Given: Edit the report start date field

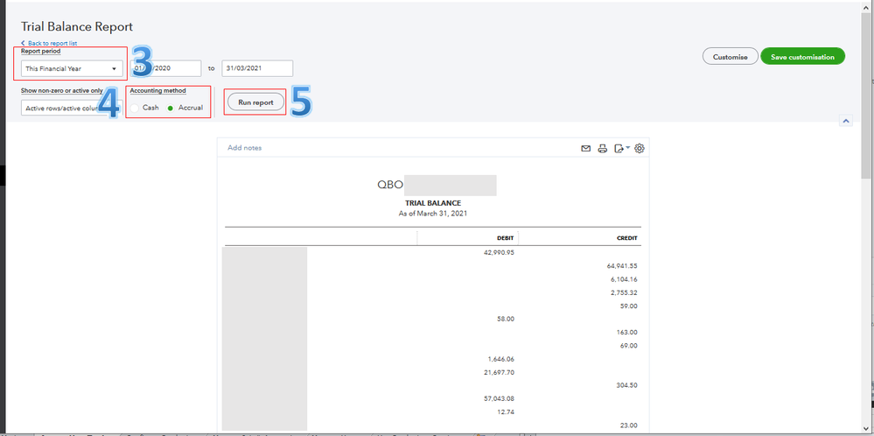Looking at the screenshot, I should 165,68.
